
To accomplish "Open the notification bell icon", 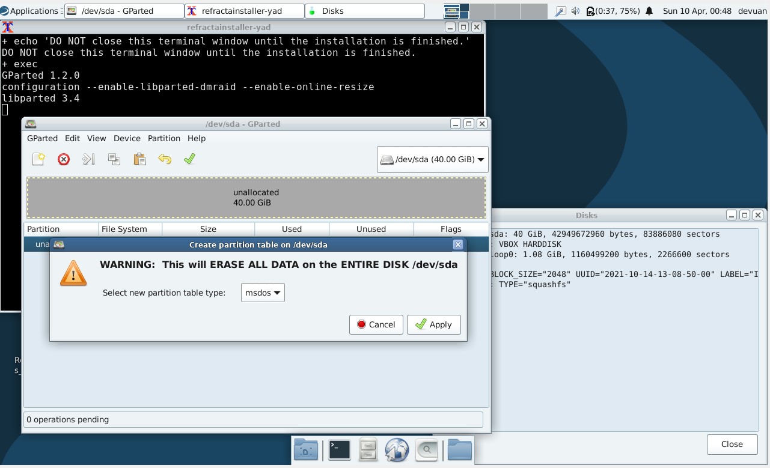I will tap(649, 11).
